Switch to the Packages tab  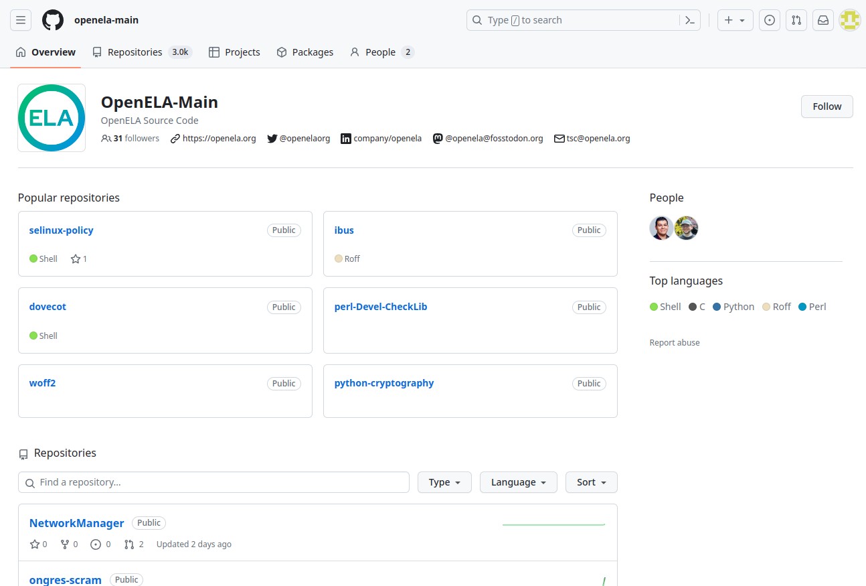[305, 52]
